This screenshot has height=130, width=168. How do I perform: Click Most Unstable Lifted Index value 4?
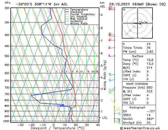pyautogui.click(x=148, y=95)
